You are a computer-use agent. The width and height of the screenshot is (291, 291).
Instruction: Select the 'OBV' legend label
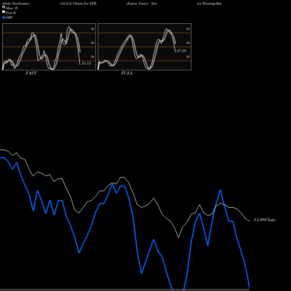tap(9, 17)
